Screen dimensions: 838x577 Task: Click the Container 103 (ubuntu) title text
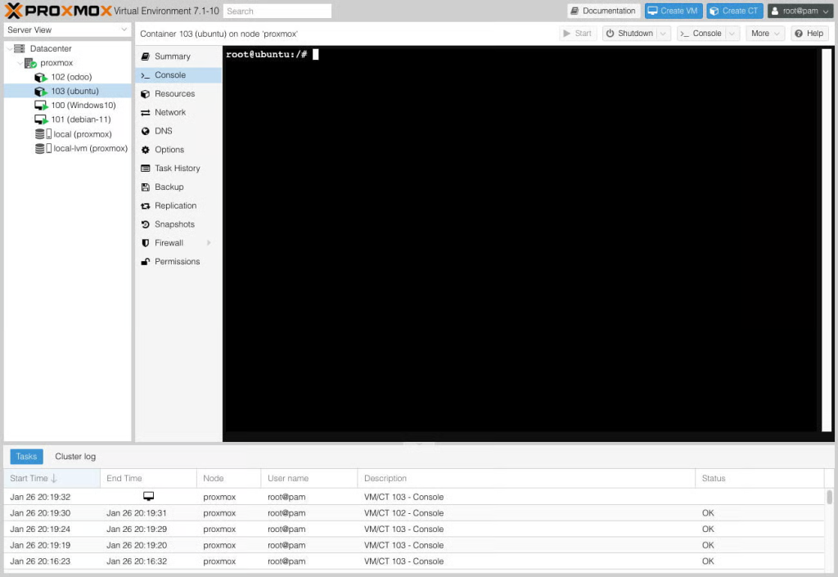pos(219,34)
